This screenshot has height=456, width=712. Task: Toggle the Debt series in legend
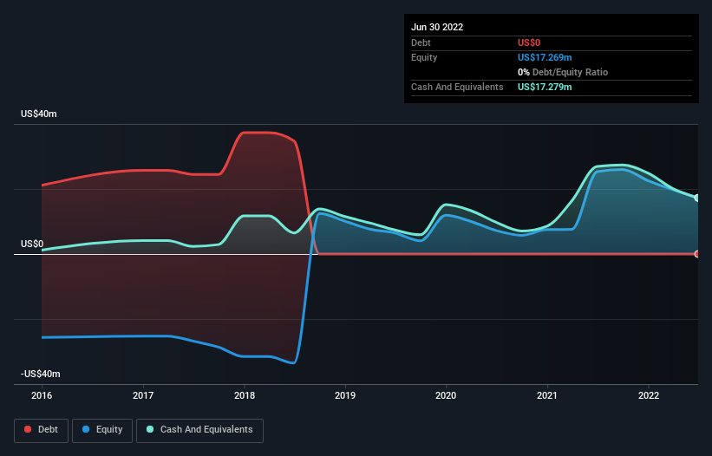tap(41, 430)
